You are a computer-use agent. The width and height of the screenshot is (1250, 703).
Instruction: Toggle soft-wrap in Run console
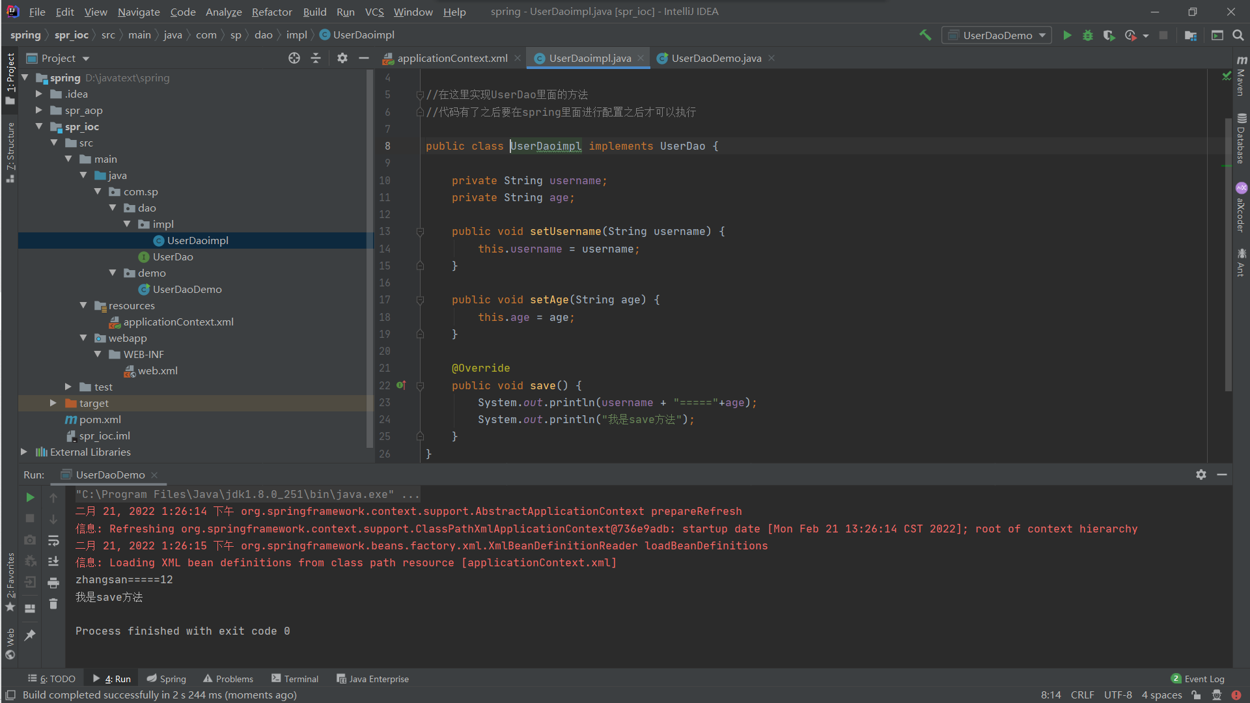(x=53, y=540)
